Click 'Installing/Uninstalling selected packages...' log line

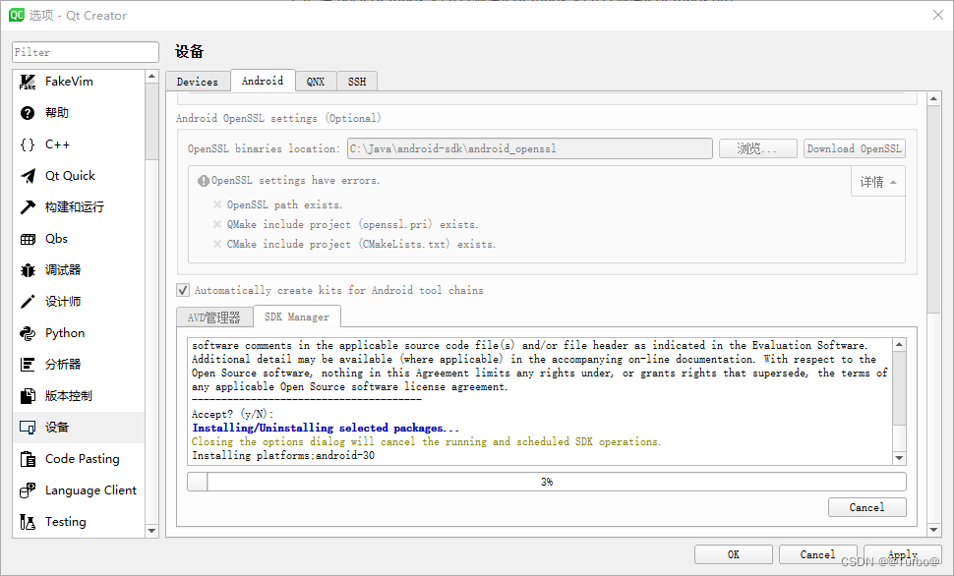(326, 429)
